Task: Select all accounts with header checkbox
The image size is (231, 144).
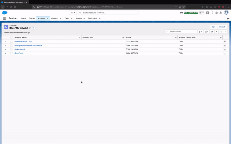Action: pyautogui.click(x=11, y=37)
